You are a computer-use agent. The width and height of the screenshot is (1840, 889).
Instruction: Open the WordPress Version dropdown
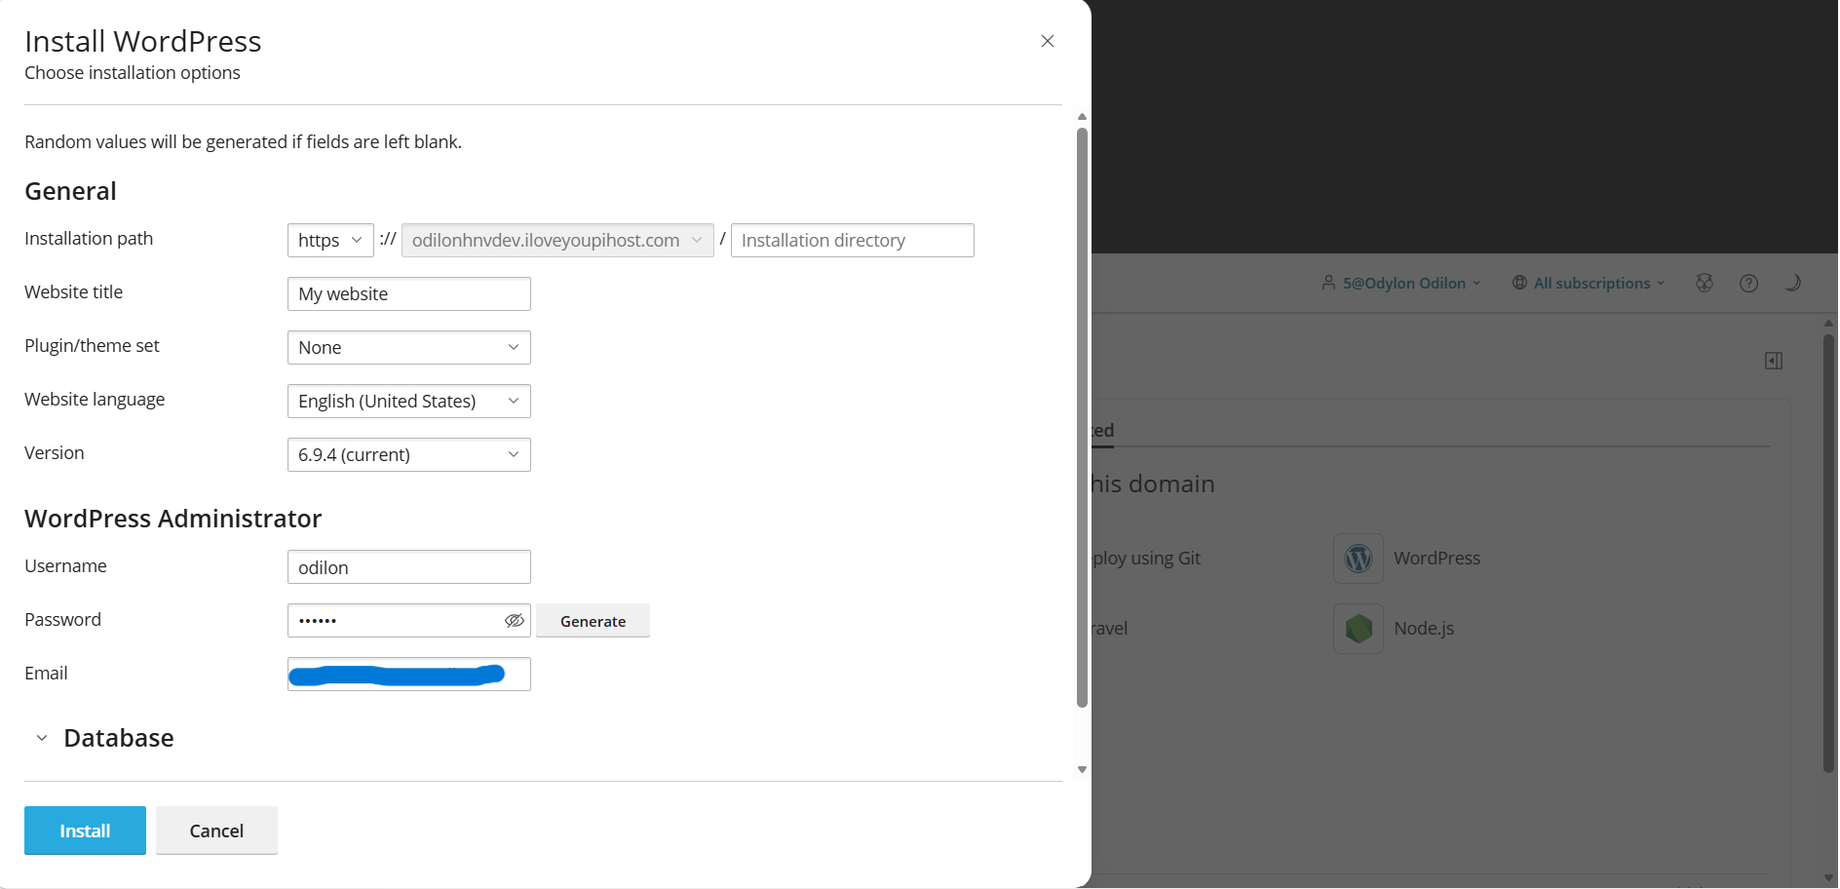point(408,455)
